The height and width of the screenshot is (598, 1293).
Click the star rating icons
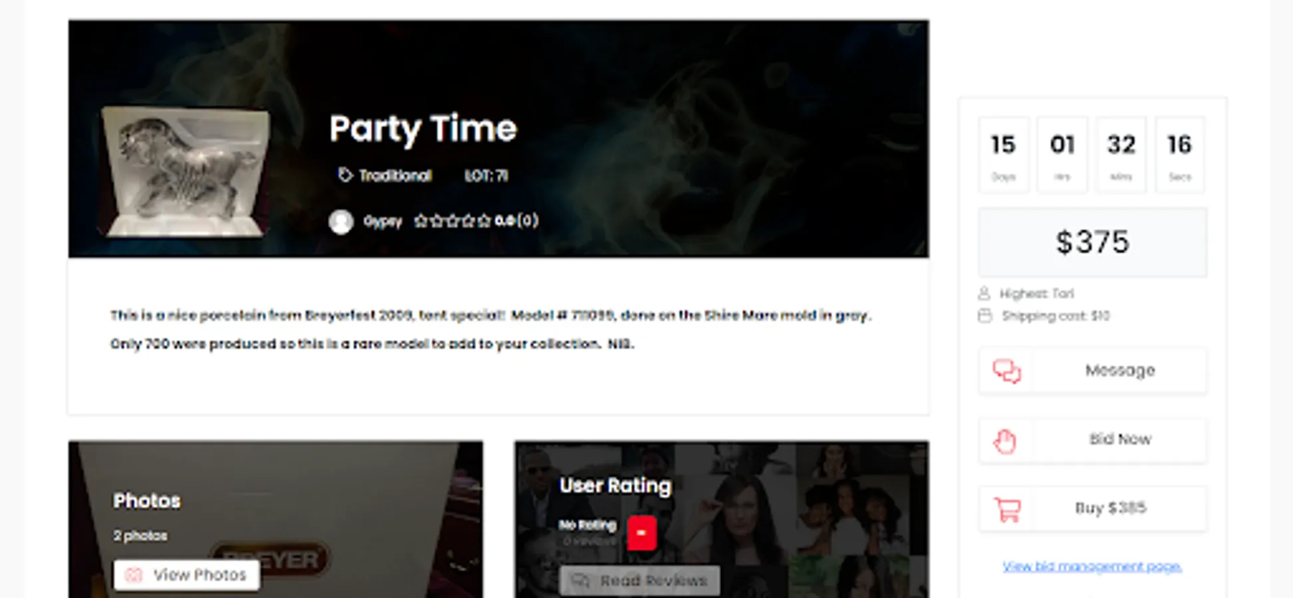(x=452, y=221)
